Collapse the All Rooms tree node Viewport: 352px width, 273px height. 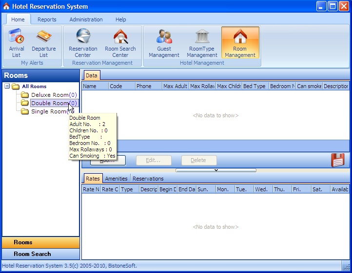tap(7, 87)
